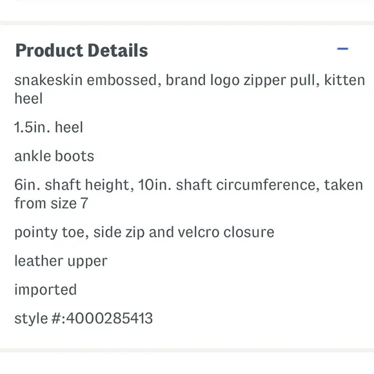
Task: Click the Product Details heading
Action: [82, 50]
